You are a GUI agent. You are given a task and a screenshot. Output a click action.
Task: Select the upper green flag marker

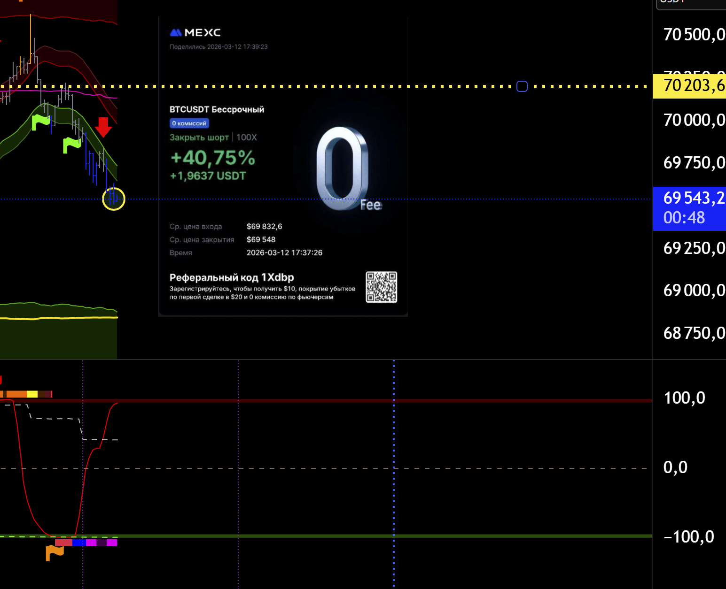click(40, 122)
